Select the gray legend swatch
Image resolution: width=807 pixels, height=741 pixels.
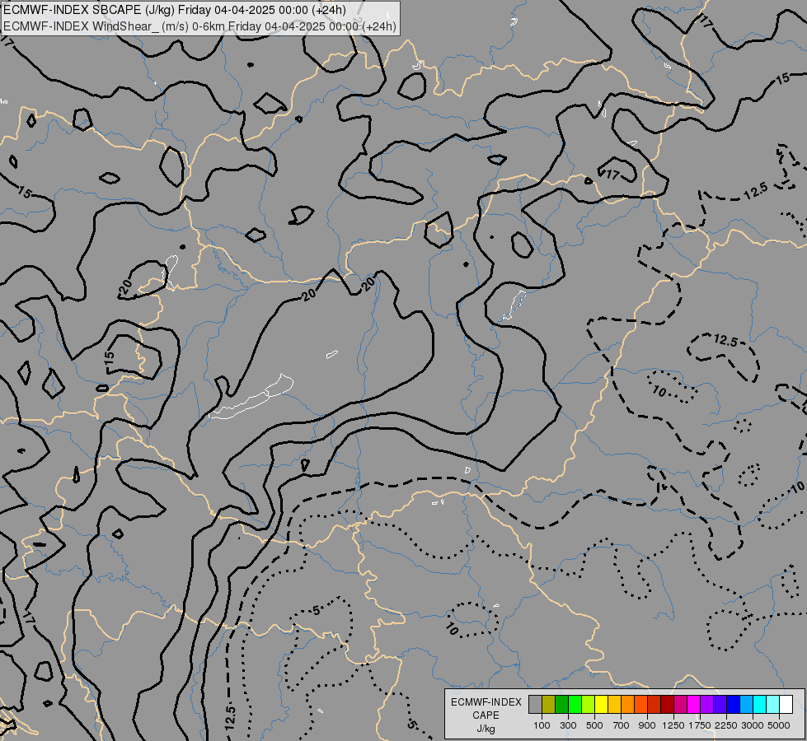pyautogui.click(x=535, y=704)
